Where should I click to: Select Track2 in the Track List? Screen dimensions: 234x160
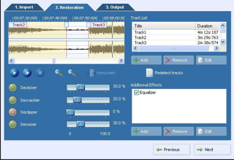tap(176, 37)
